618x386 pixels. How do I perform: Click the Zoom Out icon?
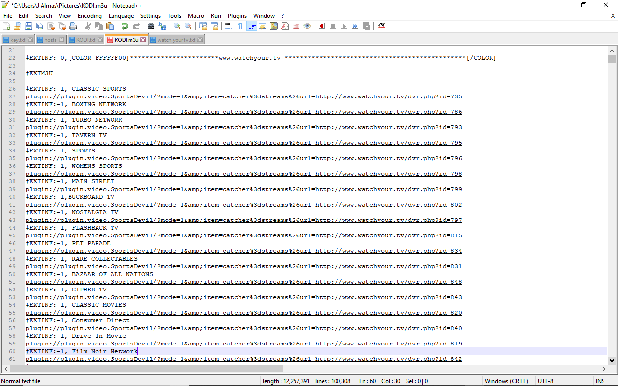click(188, 26)
